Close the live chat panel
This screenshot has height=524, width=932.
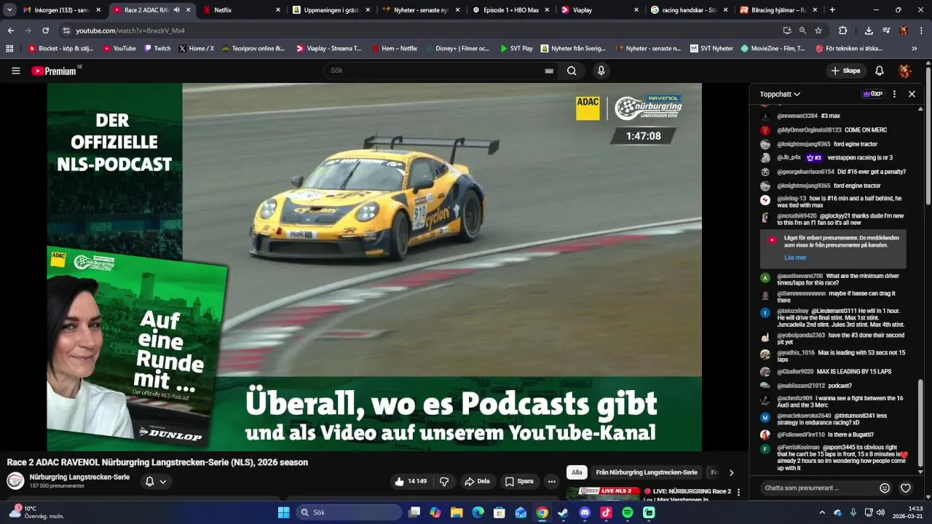pos(912,94)
